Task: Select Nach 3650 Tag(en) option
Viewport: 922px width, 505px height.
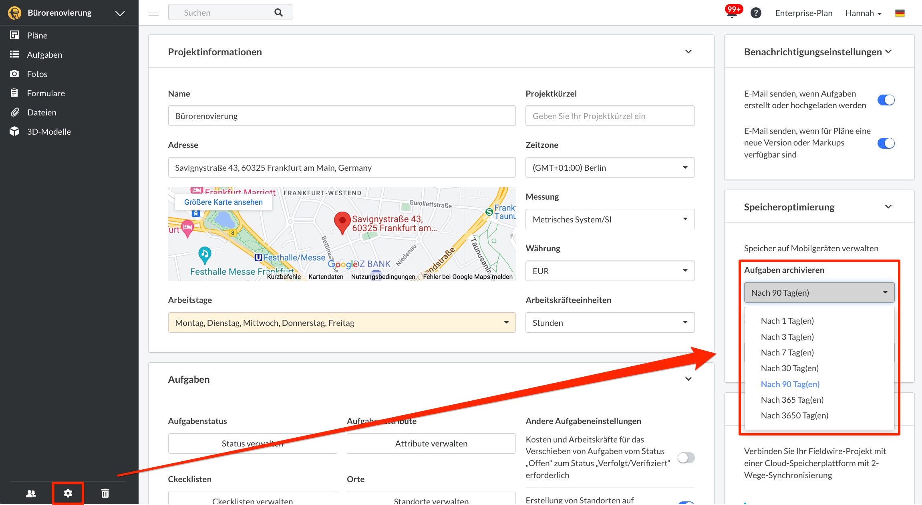Action: (819, 416)
